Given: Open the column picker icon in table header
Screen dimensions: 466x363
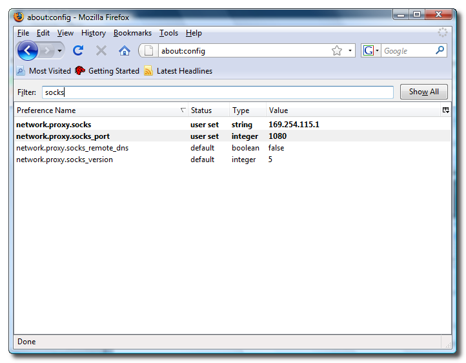Looking at the screenshot, I should [445, 110].
